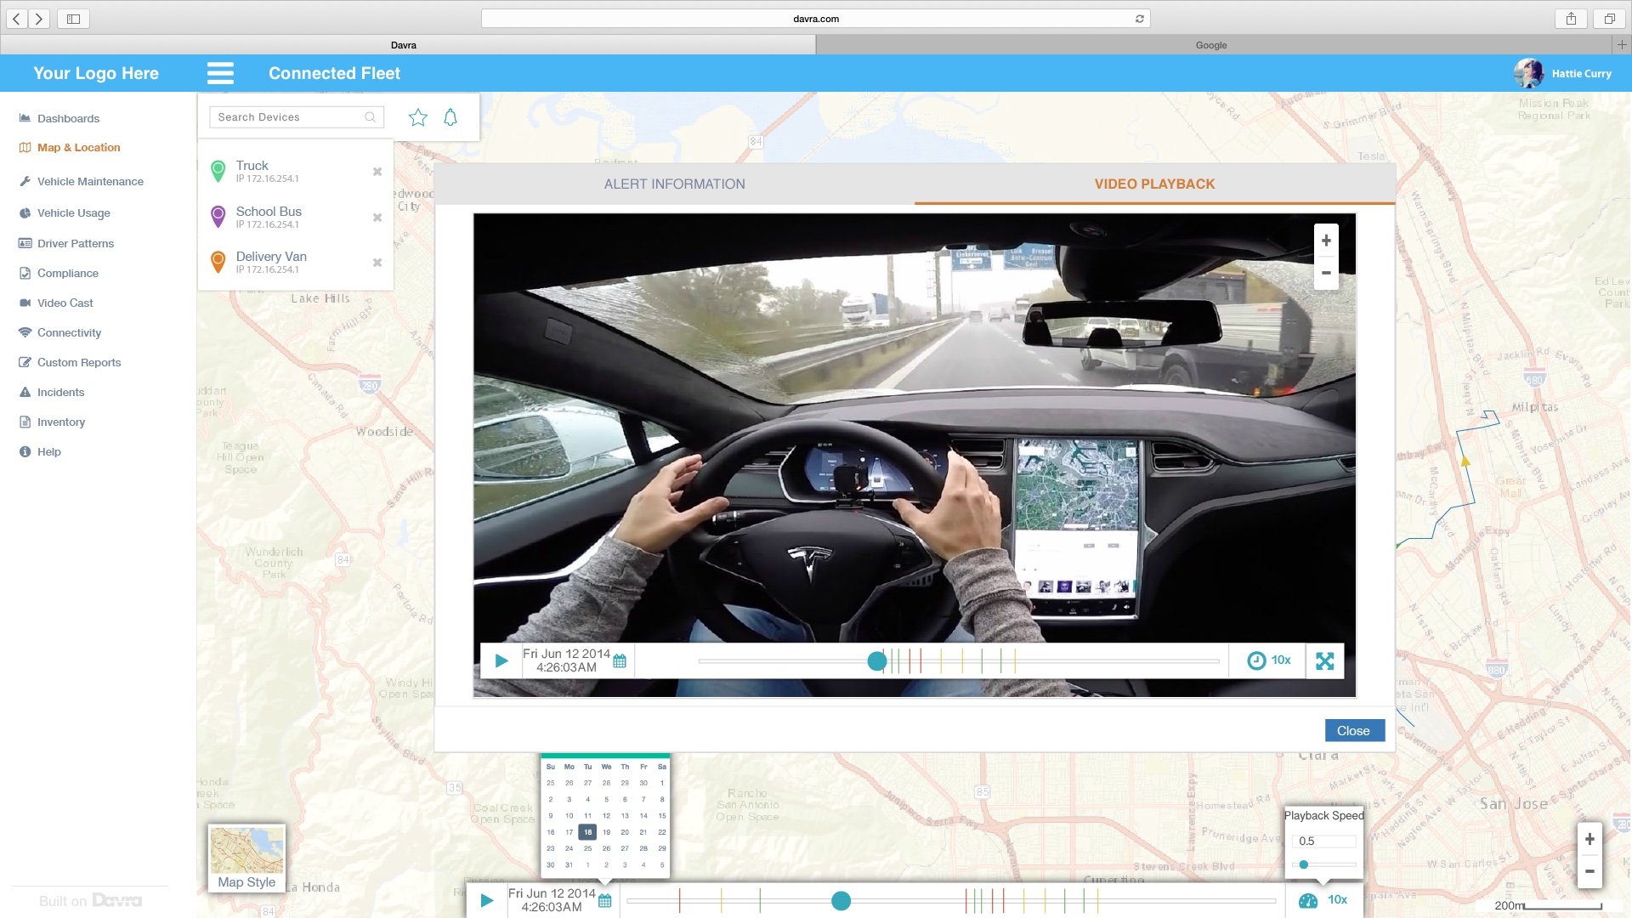The height and width of the screenshot is (918, 1632).
Task: Click the Your Logo Here link
Action: [x=96, y=73]
